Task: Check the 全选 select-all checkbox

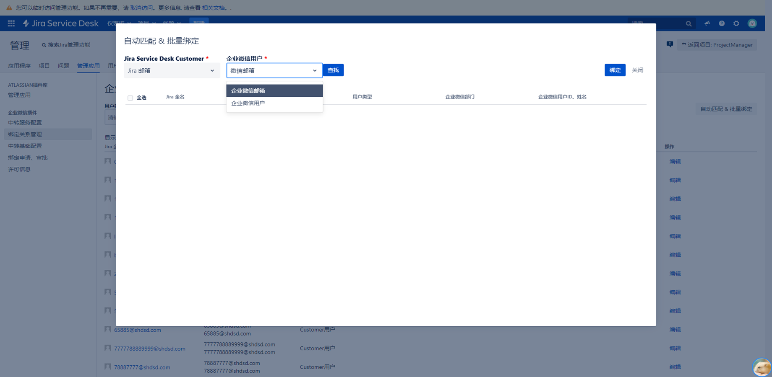Action: click(x=130, y=98)
